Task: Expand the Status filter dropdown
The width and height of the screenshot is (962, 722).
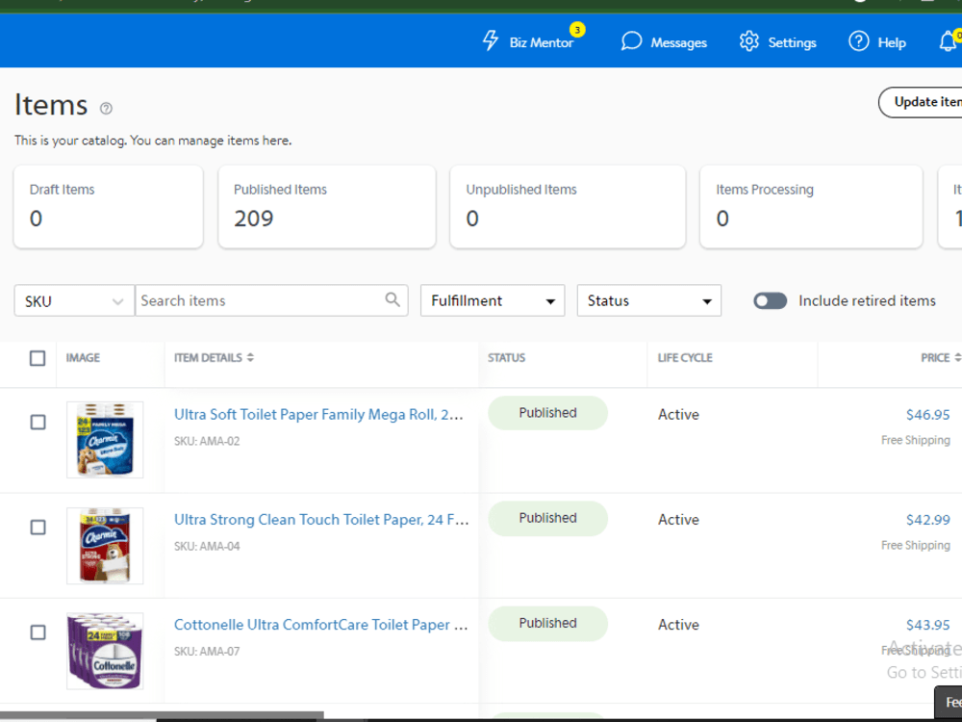Action: 649,300
